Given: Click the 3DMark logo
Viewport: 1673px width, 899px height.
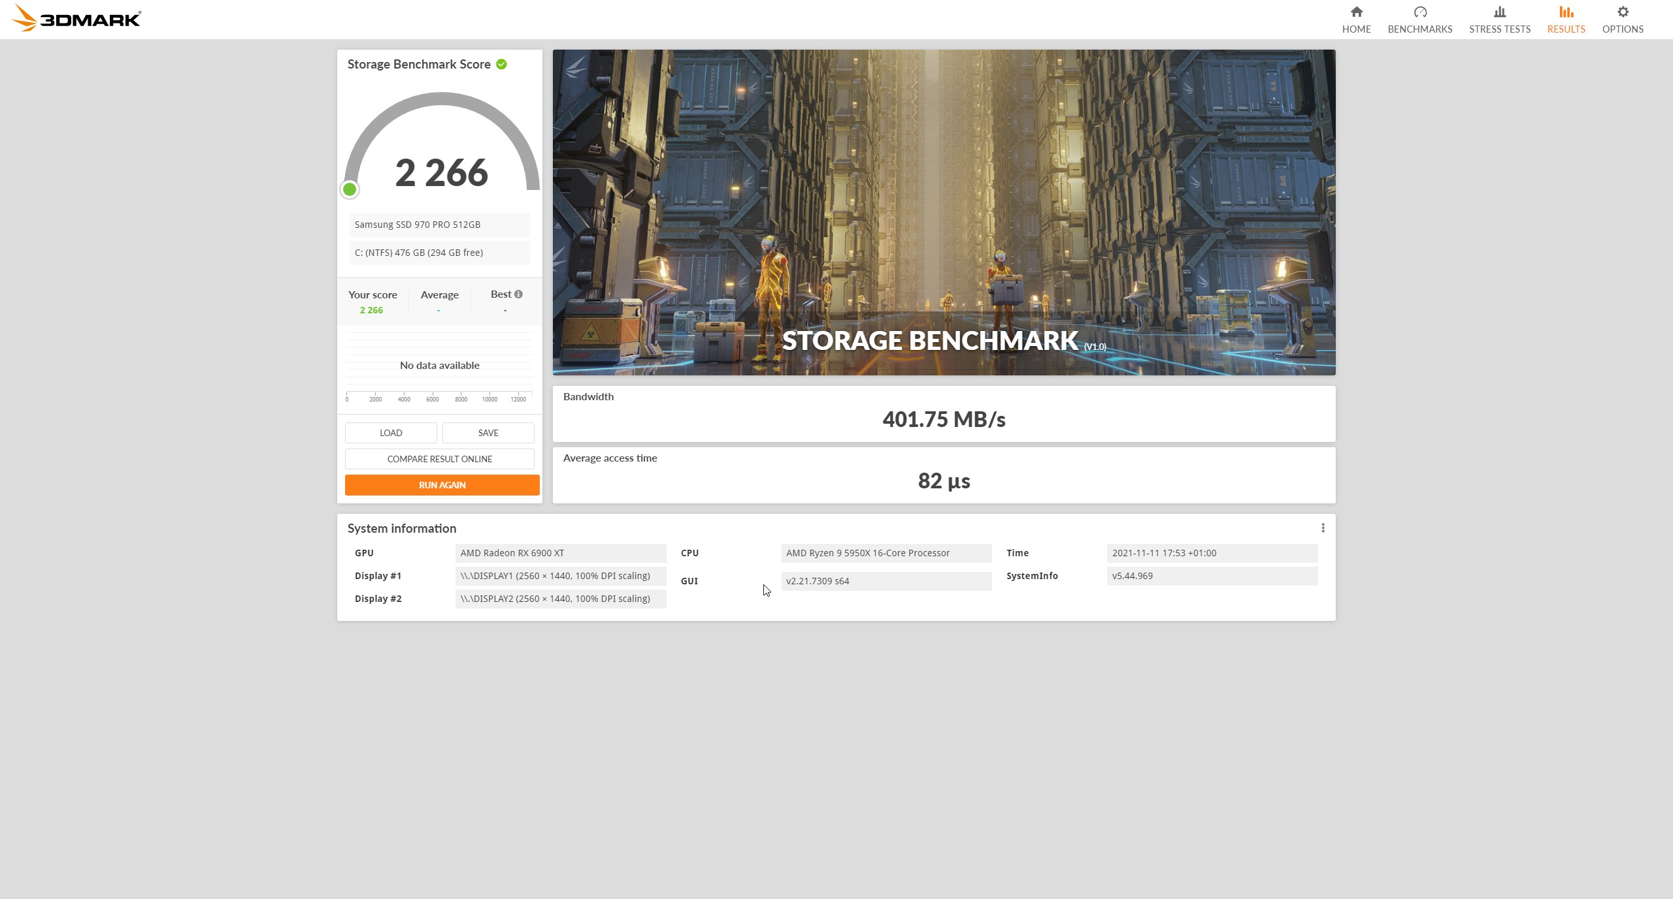Looking at the screenshot, I should point(76,18).
